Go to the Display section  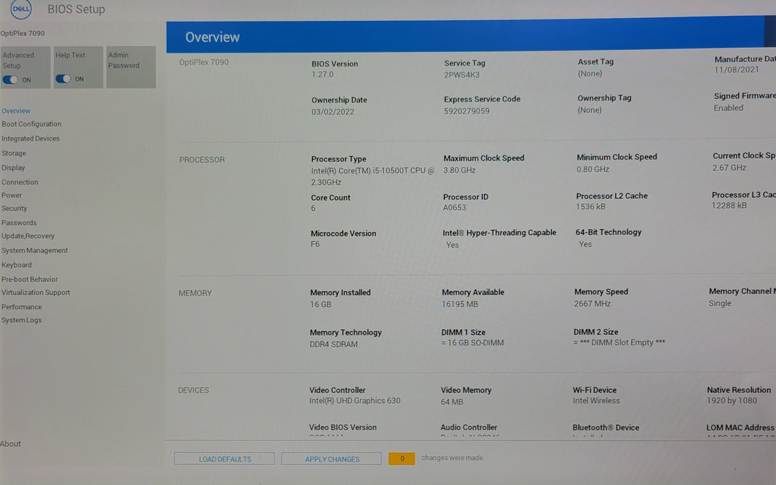(x=13, y=168)
